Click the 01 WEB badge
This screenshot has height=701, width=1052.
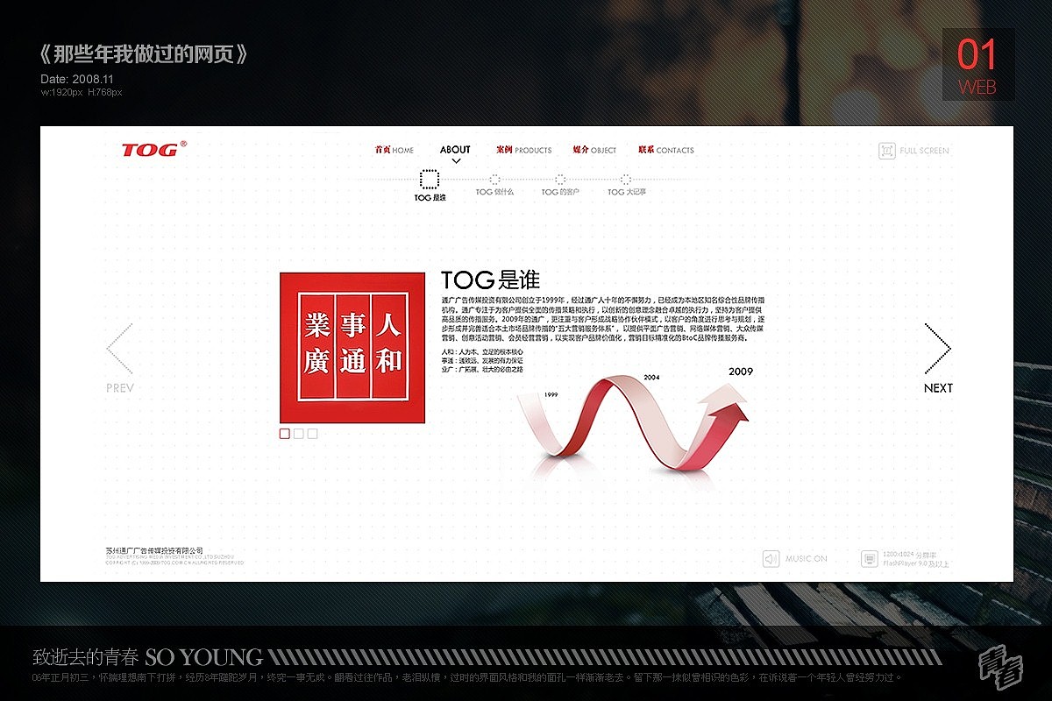(977, 64)
